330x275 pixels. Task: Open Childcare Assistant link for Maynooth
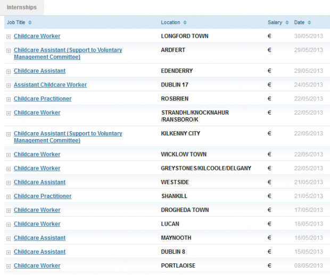39,238
